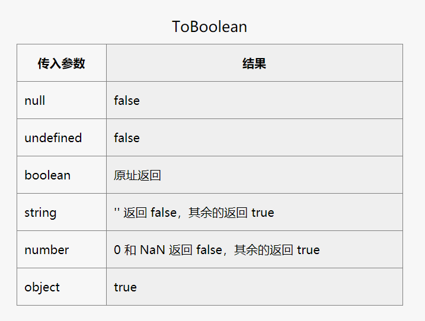Viewport: 425px width, 321px height.
Task: Click the number parameter cell
Action: click(x=62, y=250)
